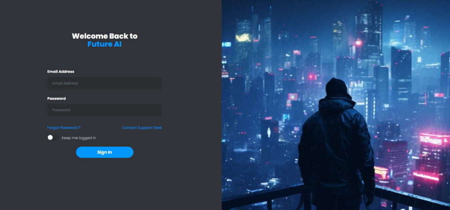Click the bold Email Address label

(x=61, y=71)
